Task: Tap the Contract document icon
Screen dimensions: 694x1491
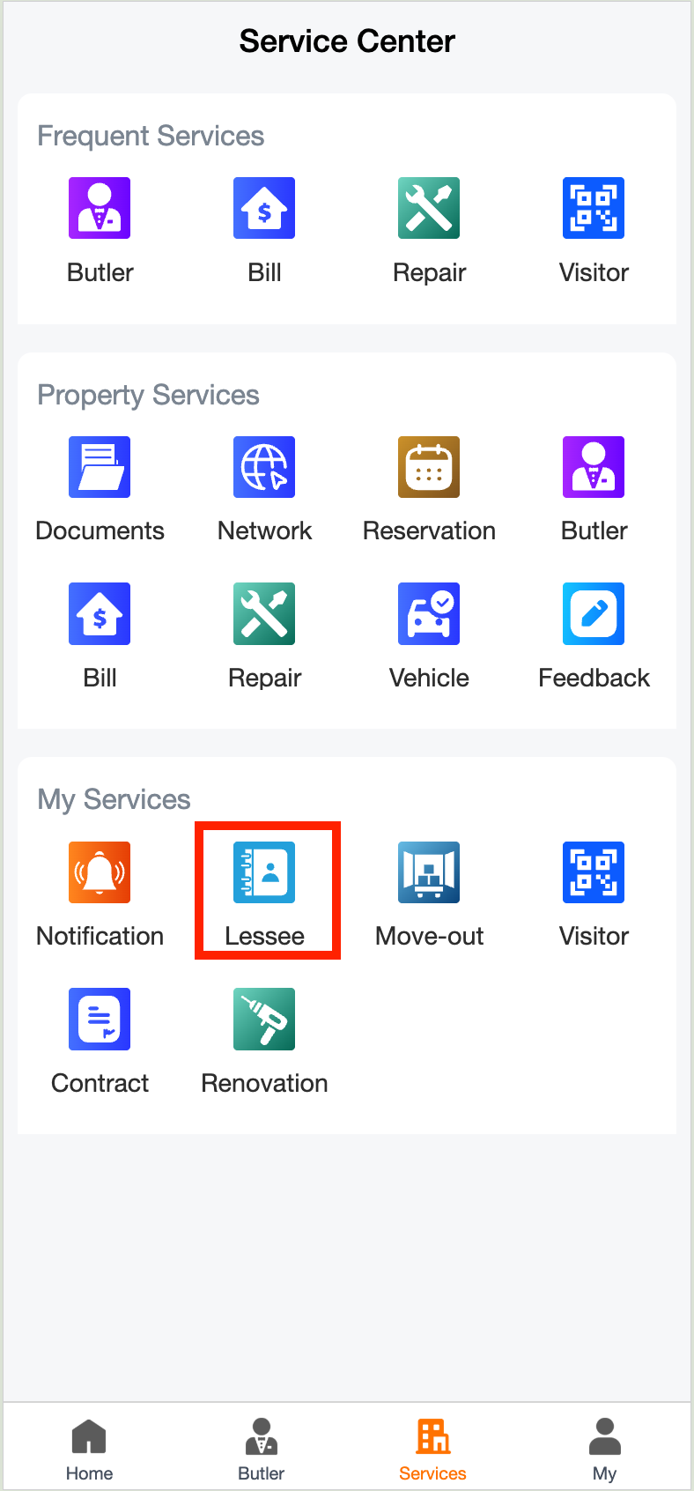Action: point(100,1020)
